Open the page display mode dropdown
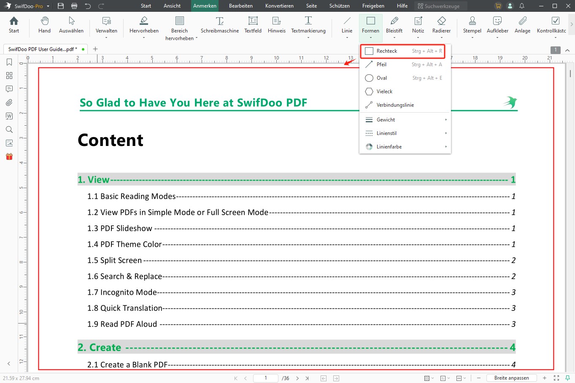Screen dimensions: 575x383 point(445,378)
